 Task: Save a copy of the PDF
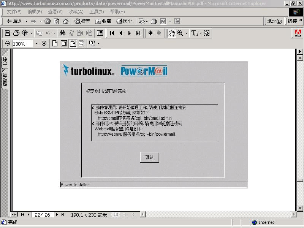click(8, 33)
